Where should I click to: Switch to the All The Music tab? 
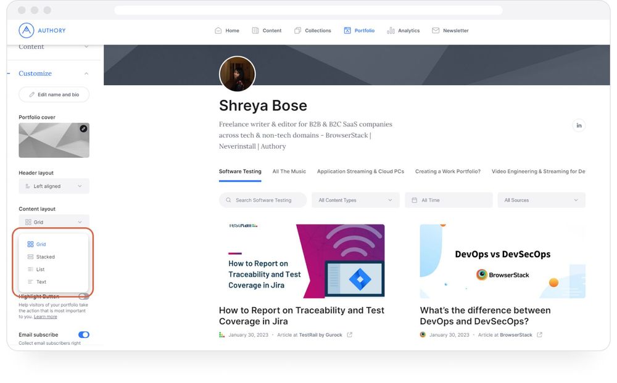click(x=289, y=171)
